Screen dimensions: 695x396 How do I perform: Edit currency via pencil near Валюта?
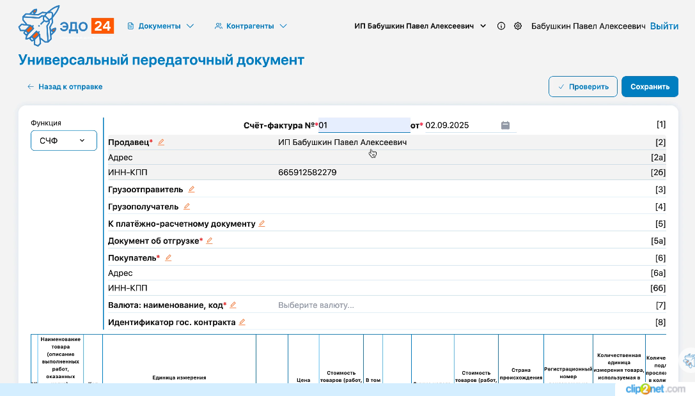(234, 305)
